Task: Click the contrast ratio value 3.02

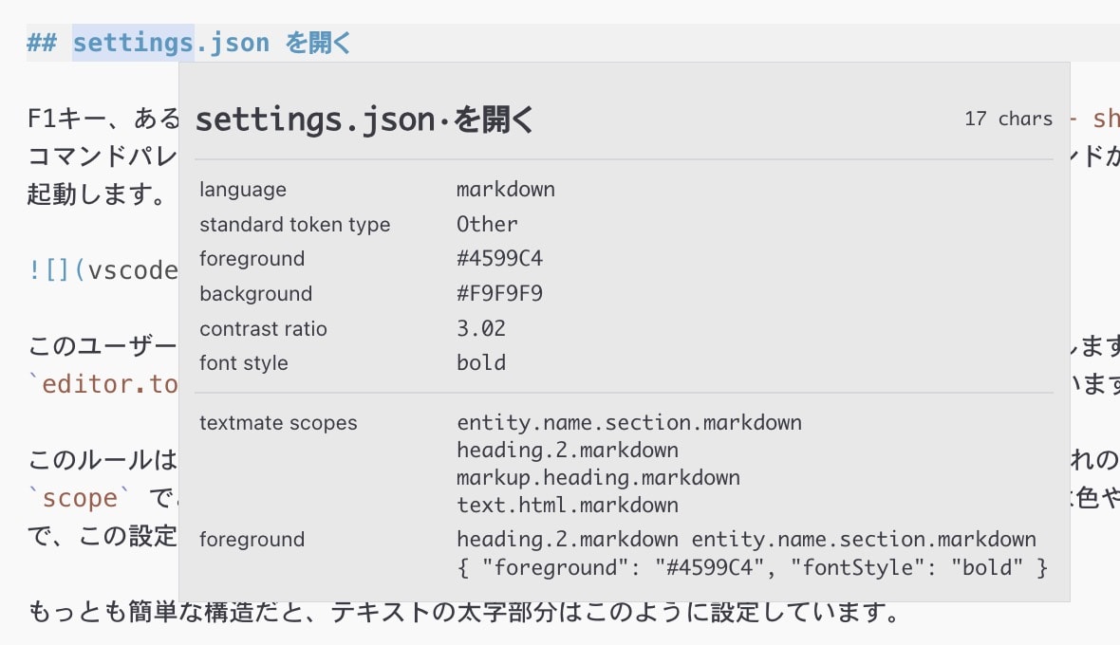Action: click(x=480, y=329)
